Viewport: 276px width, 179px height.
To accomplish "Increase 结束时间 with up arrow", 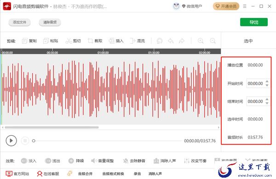I will 267,99.
